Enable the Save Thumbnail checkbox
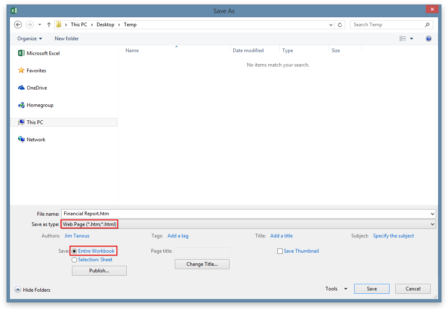Viewport: 448px width, 311px height. pyautogui.click(x=280, y=251)
